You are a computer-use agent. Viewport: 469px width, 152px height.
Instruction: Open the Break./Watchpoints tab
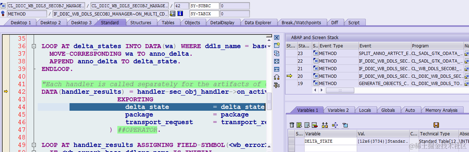(301, 22)
